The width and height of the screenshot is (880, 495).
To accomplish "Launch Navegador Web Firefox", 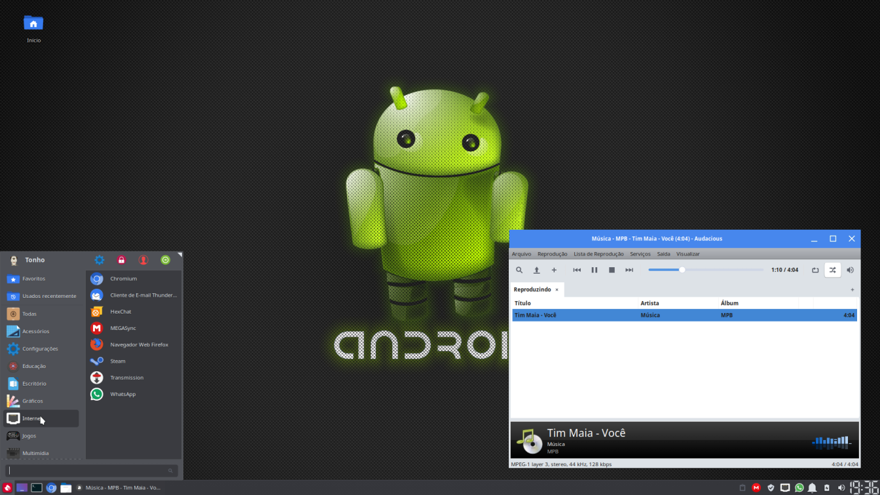I will 134,344.
